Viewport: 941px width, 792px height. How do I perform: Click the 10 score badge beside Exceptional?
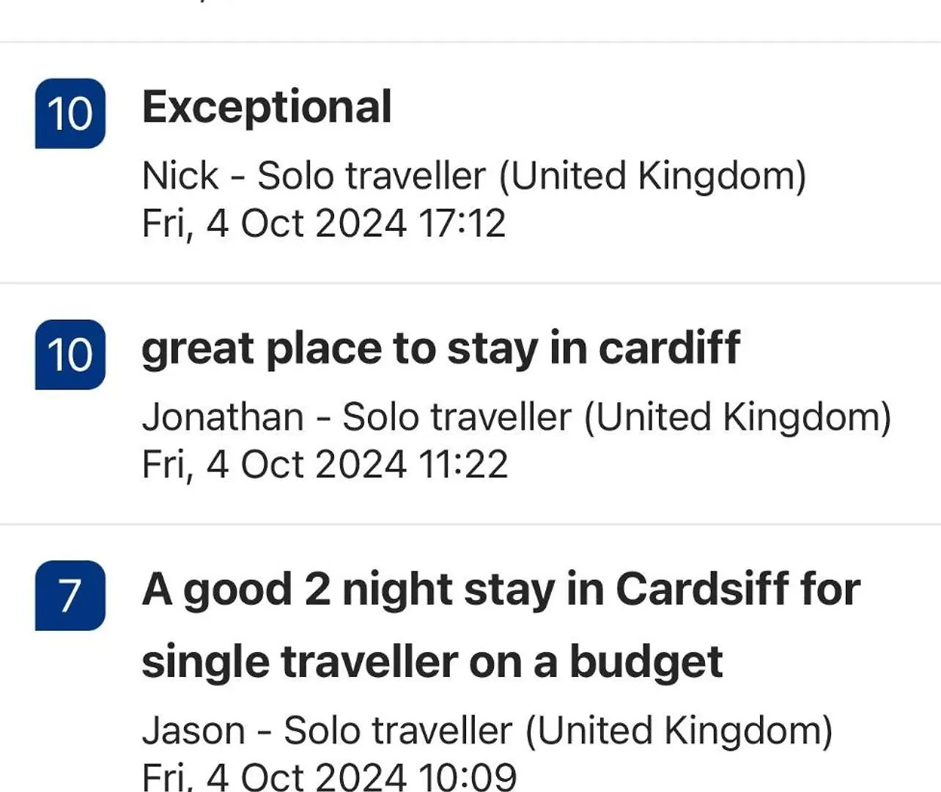[x=70, y=114]
